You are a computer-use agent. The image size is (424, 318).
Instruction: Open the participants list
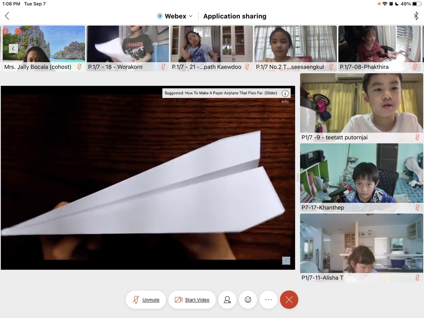tap(227, 300)
